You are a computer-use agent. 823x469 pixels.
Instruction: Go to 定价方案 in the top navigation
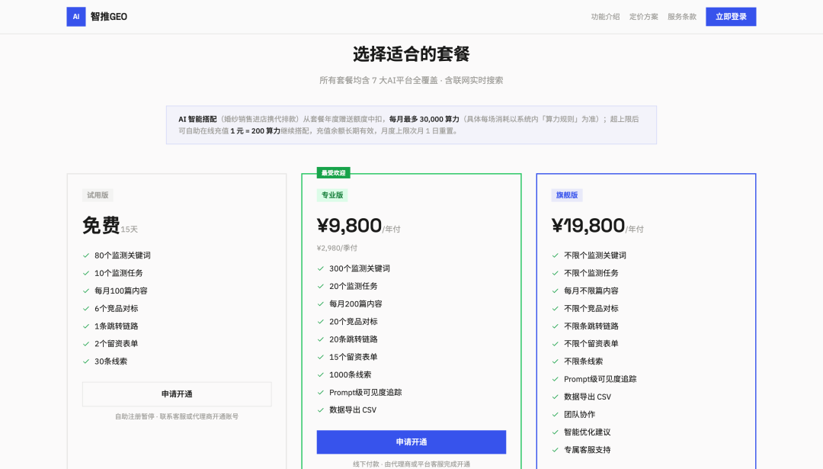[643, 17]
